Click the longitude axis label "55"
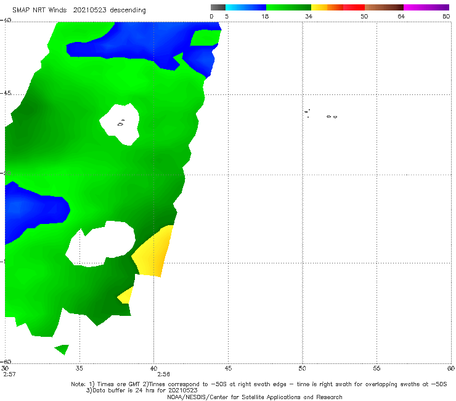Screen dimensions: 456x401 pyautogui.click(x=377, y=368)
